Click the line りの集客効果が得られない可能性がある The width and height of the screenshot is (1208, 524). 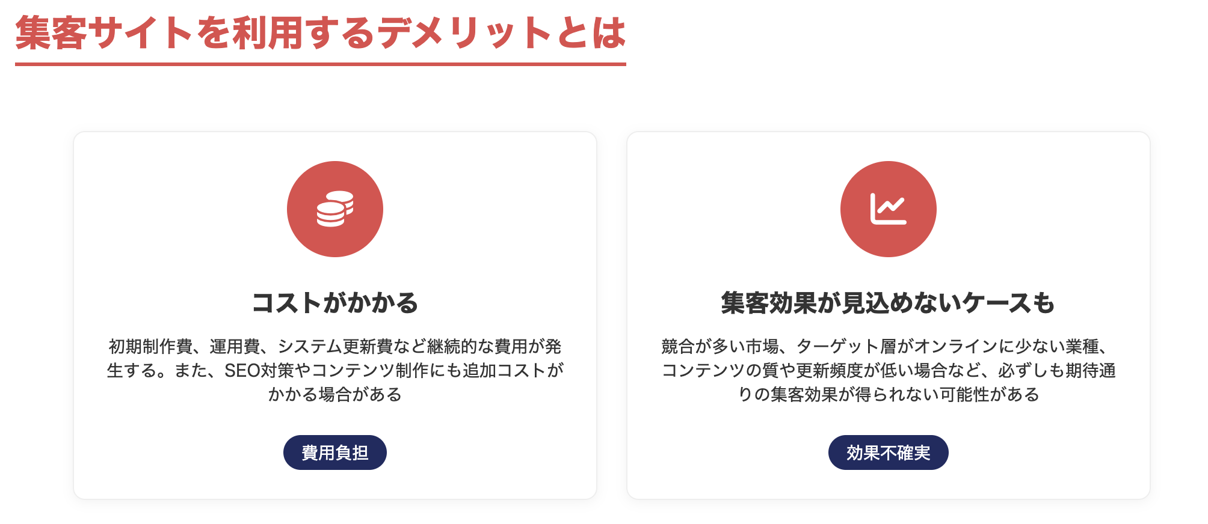coord(888,395)
